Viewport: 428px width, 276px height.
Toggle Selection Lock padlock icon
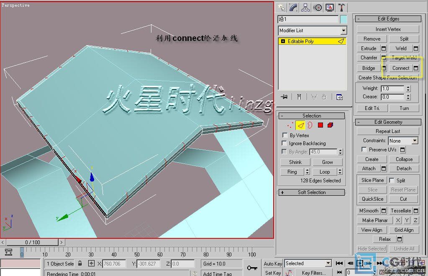click(80, 263)
